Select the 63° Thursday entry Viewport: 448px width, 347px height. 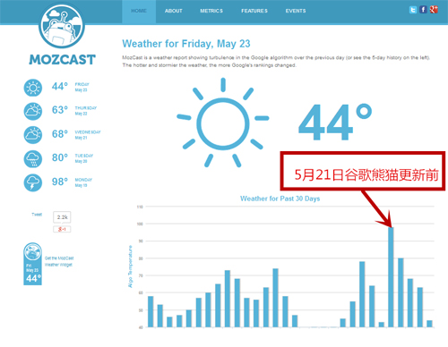(x=60, y=110)
